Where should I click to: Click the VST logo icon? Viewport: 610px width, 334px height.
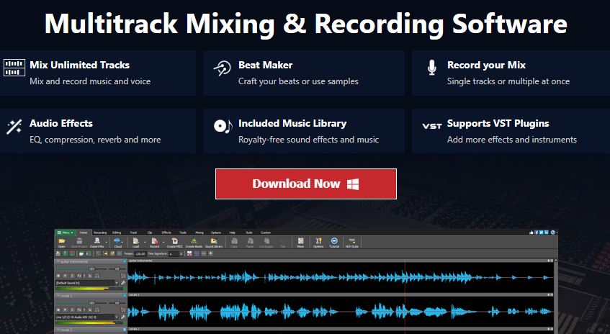(432, 126)
